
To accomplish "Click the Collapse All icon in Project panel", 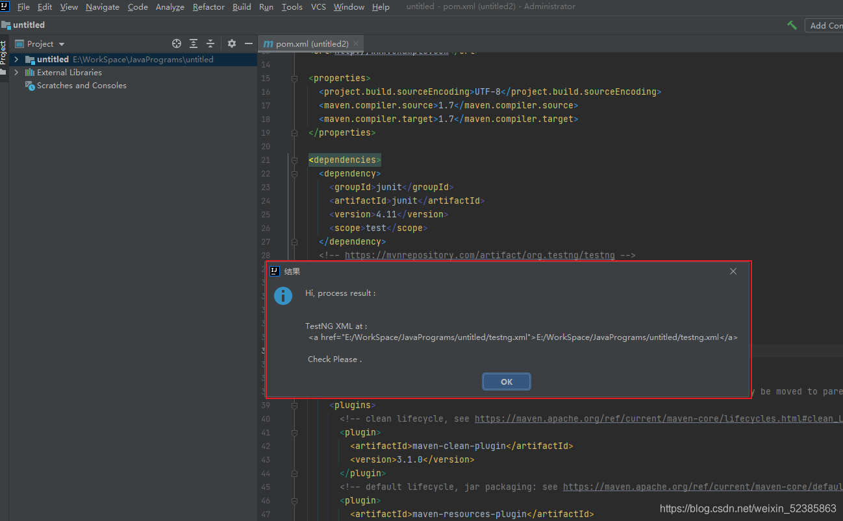I will pos(210,43).
